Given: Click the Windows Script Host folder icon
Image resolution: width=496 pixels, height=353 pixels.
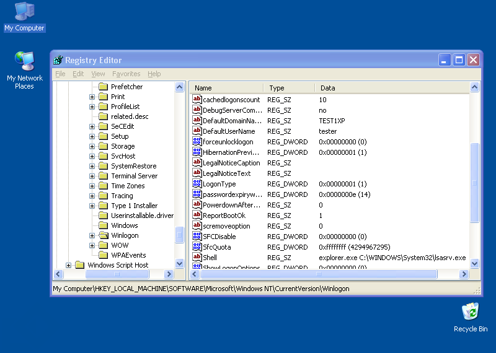Looking at the screenshot, I should (80, 265).
